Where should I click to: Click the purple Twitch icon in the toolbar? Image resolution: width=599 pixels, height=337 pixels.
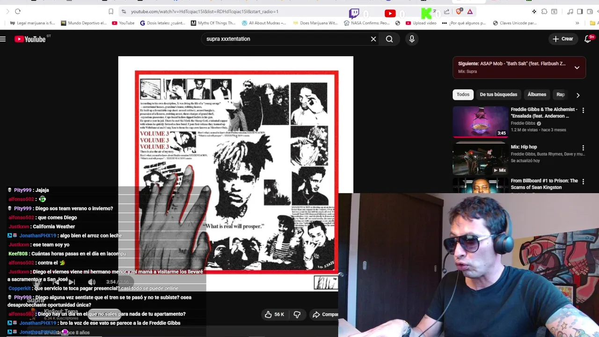coord(354,13)
